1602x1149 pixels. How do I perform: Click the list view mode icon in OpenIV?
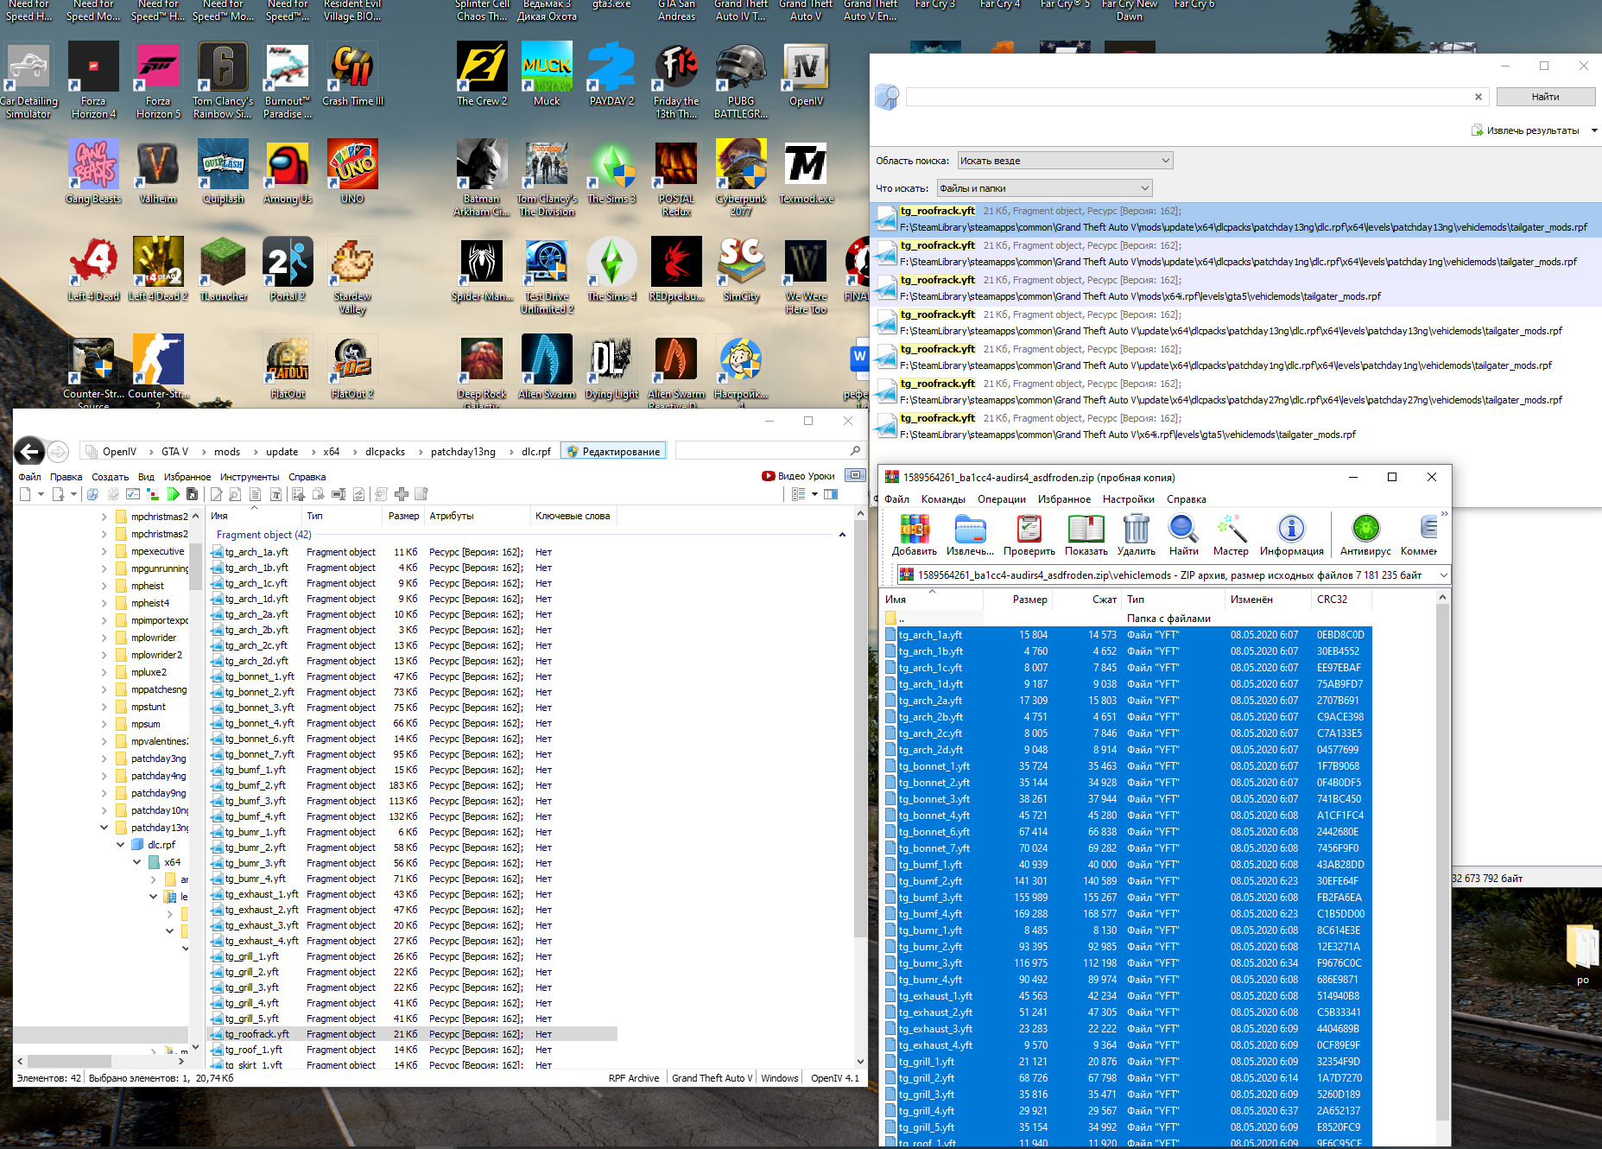(799, 494)
